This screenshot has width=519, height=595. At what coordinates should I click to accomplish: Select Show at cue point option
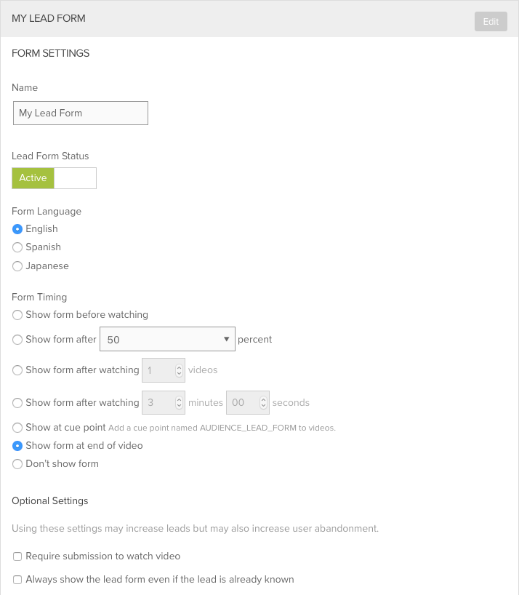point(17,428)
